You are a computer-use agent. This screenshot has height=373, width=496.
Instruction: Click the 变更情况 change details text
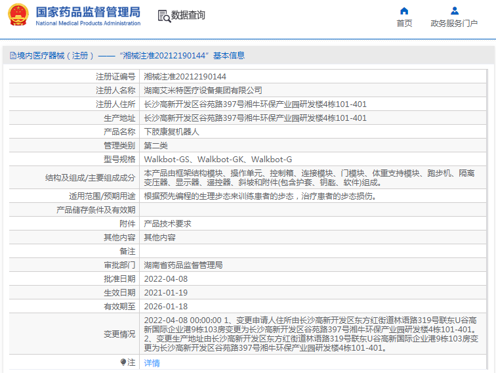tap(311, 334)
